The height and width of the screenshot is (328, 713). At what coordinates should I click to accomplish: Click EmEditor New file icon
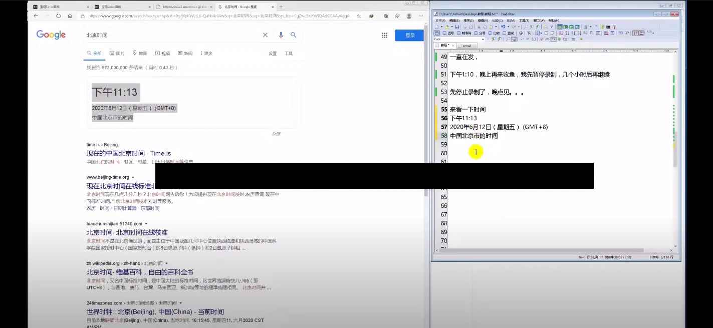pyautogui.click(x=436, y=27)
